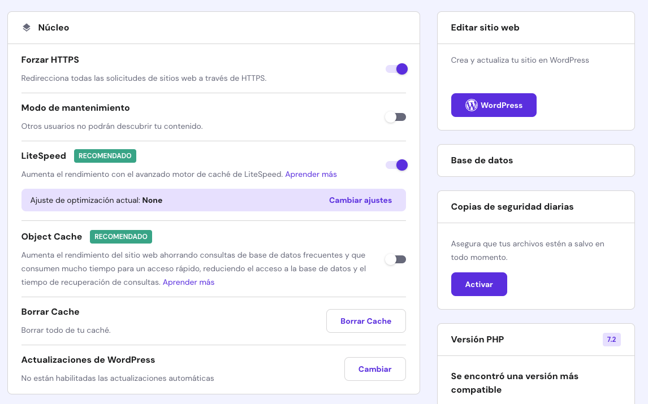Image resolution: width=648 pixels, height=404 pixels.
Task: Click the Núcleo layers icon
Action: coord(27,28)
